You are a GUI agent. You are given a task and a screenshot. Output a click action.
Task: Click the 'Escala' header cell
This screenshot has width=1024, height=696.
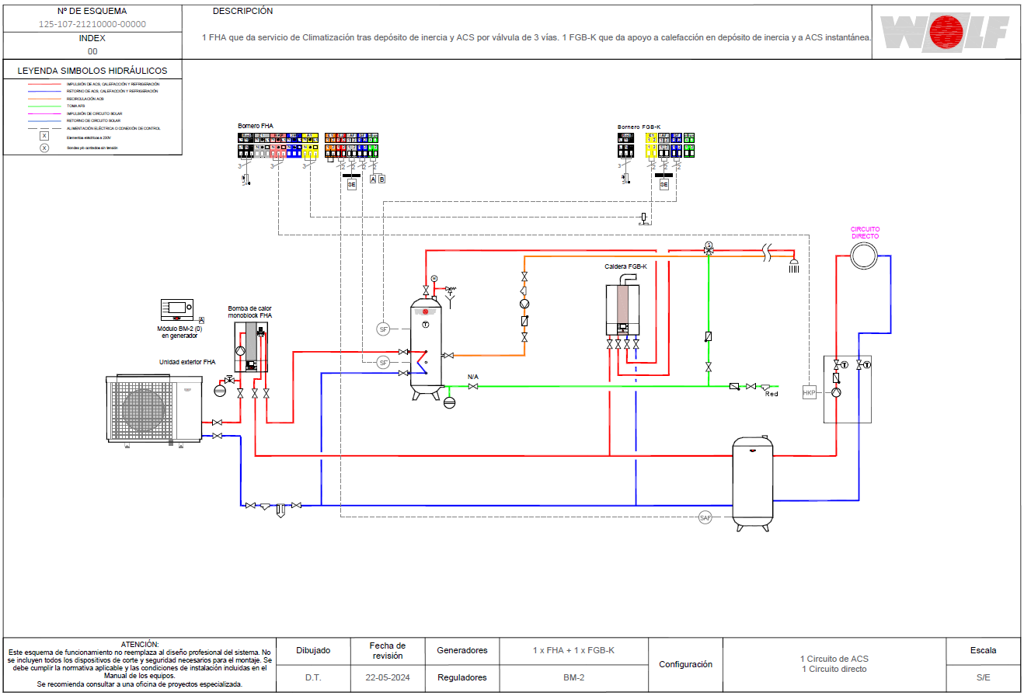[983, 650]
